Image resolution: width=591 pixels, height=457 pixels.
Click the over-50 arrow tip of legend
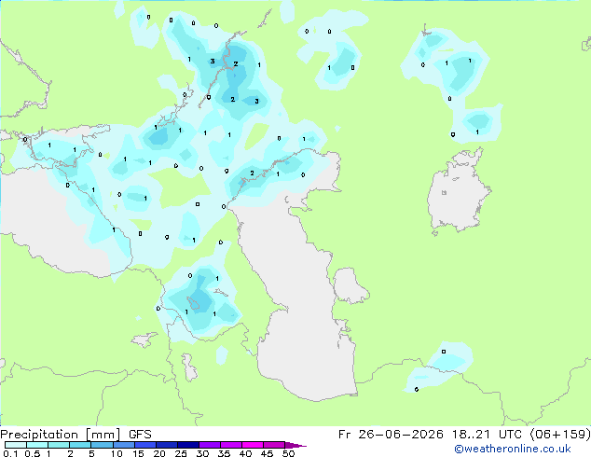click(x=295, y=445)
